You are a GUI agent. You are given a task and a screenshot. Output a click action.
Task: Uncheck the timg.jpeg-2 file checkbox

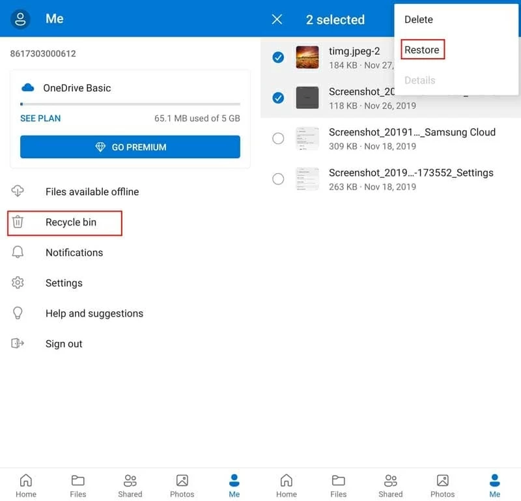[278, 57]
